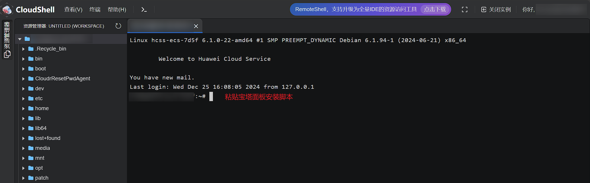Expand the etc folder arrow
Viewport: 590px width, 183px height.
pyautogui.click(x=24, y=99)
